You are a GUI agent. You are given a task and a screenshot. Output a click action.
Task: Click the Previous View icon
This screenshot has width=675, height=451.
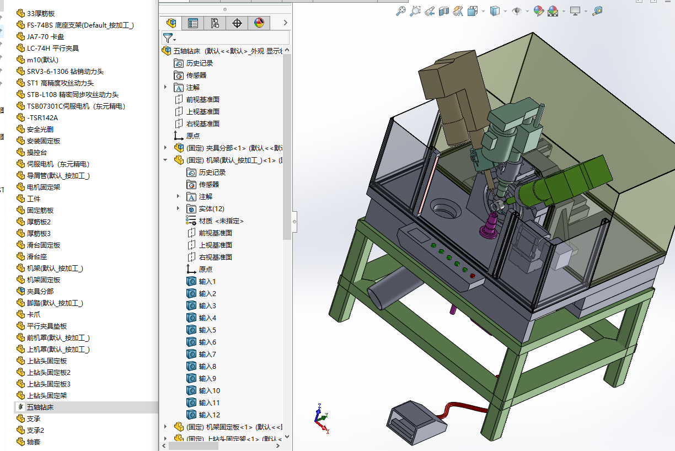pos(430,11)
